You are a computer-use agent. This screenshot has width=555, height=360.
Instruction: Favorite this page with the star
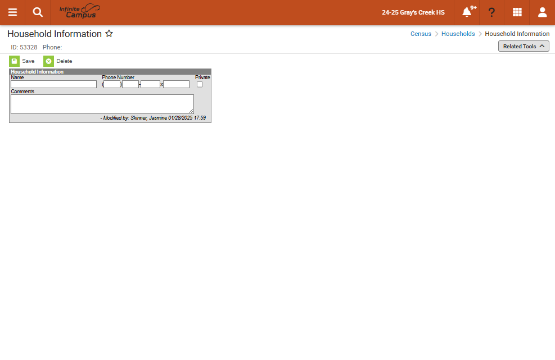point(109,34)
